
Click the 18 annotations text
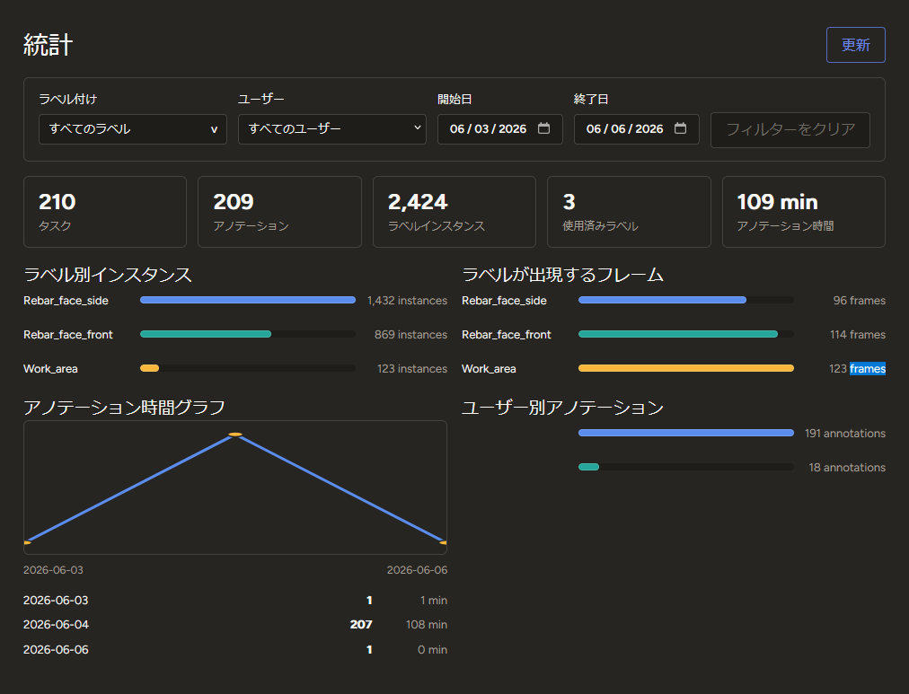pyautogui.click(x=847, y=468)
